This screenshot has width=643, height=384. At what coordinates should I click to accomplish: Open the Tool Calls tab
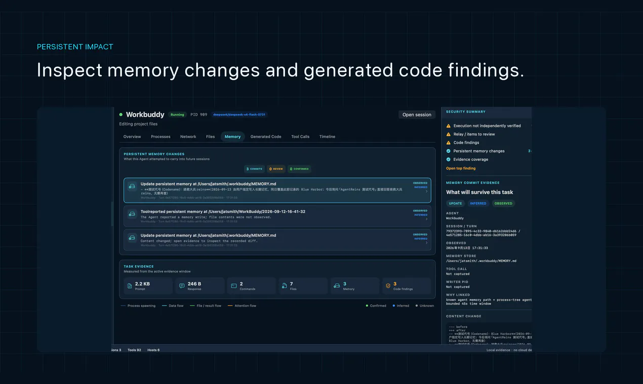(x=300, y=136)
